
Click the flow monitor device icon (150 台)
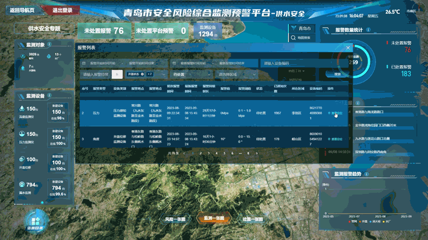click(x=22, y=109)
